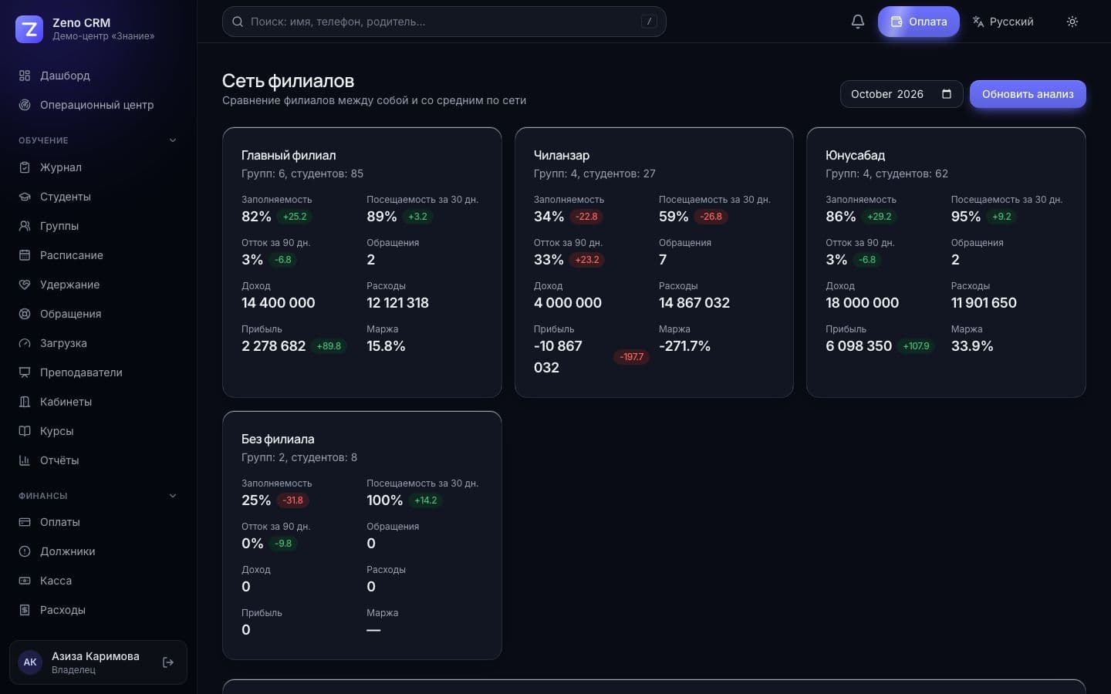Open the Азиза Каримова profile block

pyautogui.click(x=98, y=662)
